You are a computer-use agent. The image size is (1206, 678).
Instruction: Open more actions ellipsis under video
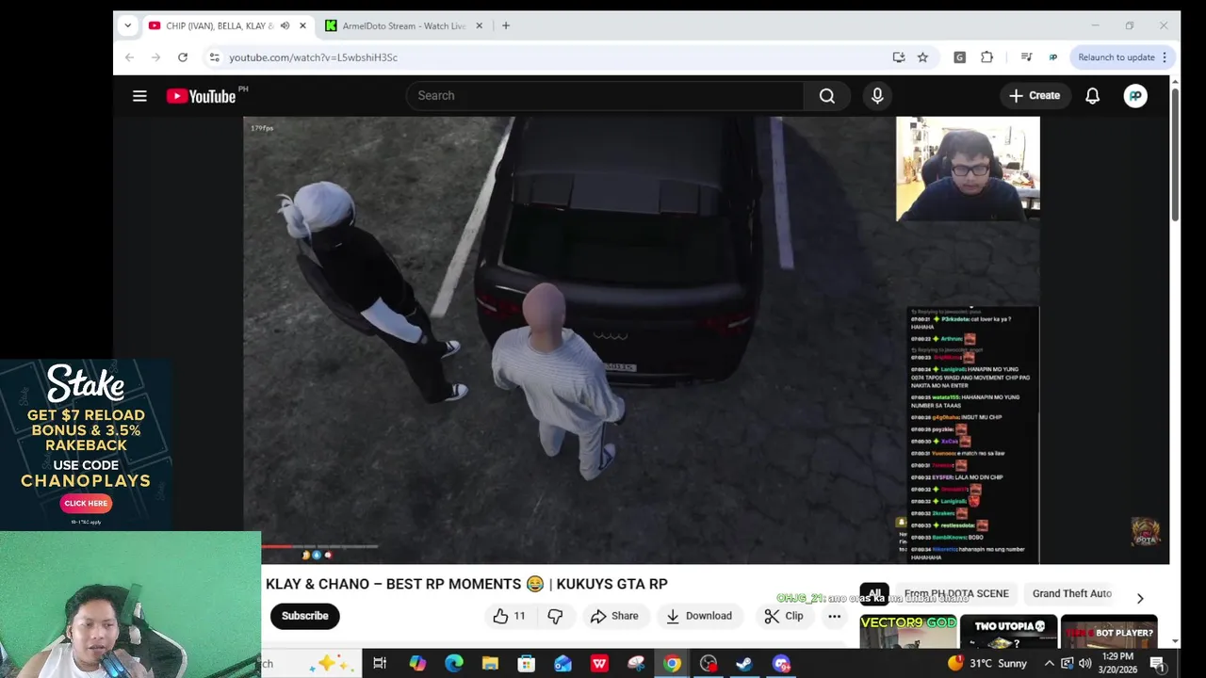(x=834, y=616)
